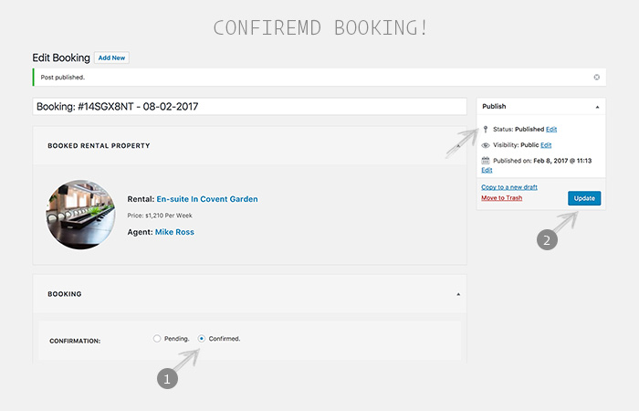Click step number 1 circle badge
This screenshot has width=639, height=411.
click(x=167, y=379)
